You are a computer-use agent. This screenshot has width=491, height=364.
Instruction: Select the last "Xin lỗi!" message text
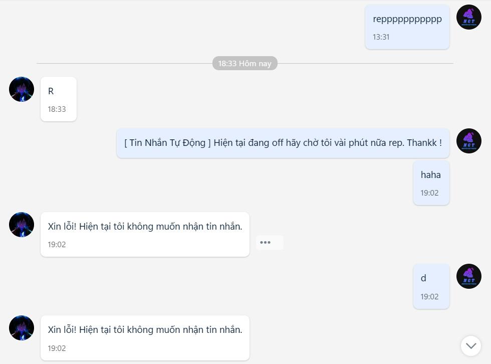145,330
